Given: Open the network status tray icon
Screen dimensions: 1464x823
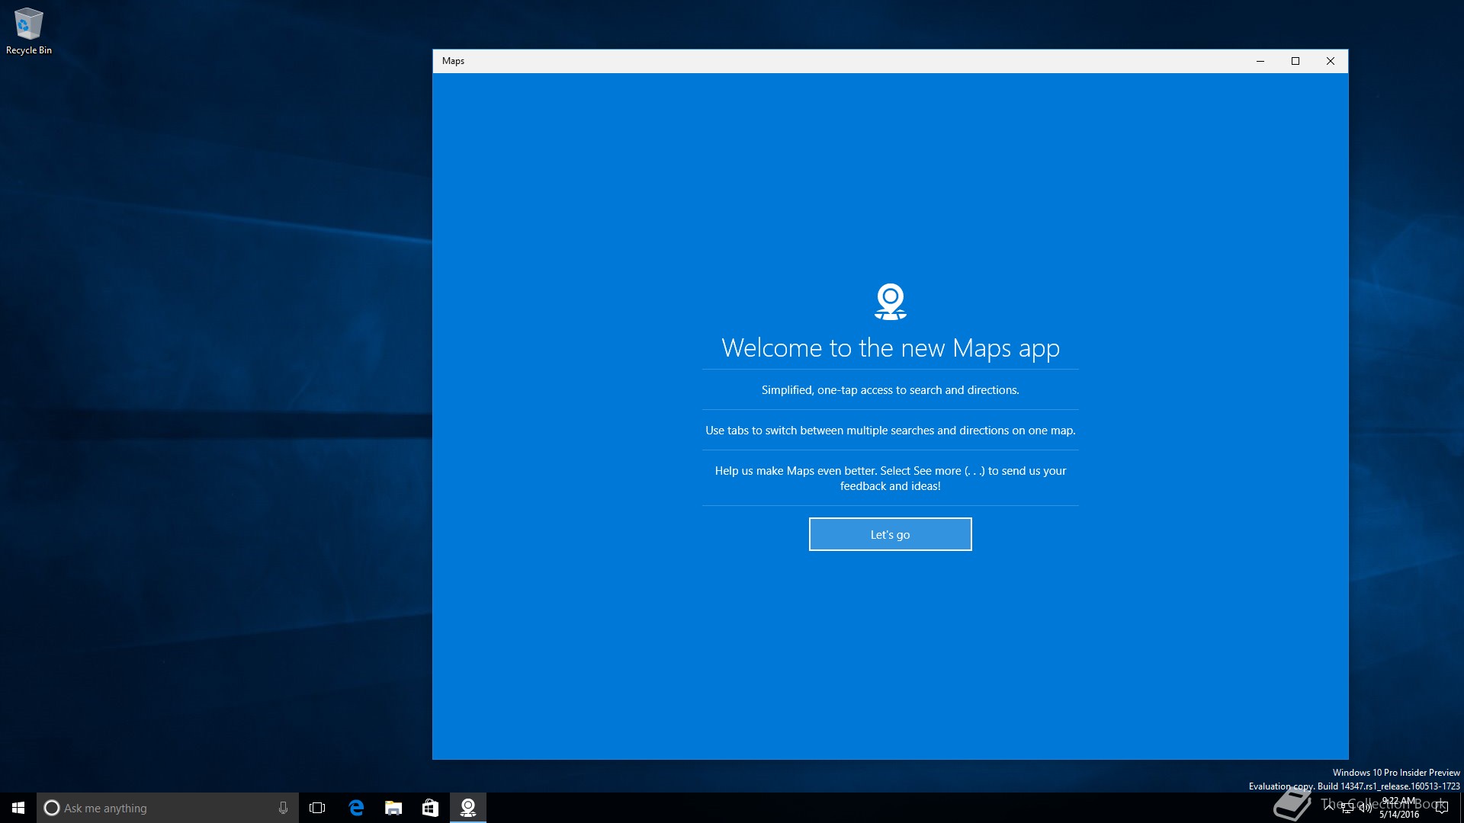Looking at the screenshot, I should coord(1347,808).
